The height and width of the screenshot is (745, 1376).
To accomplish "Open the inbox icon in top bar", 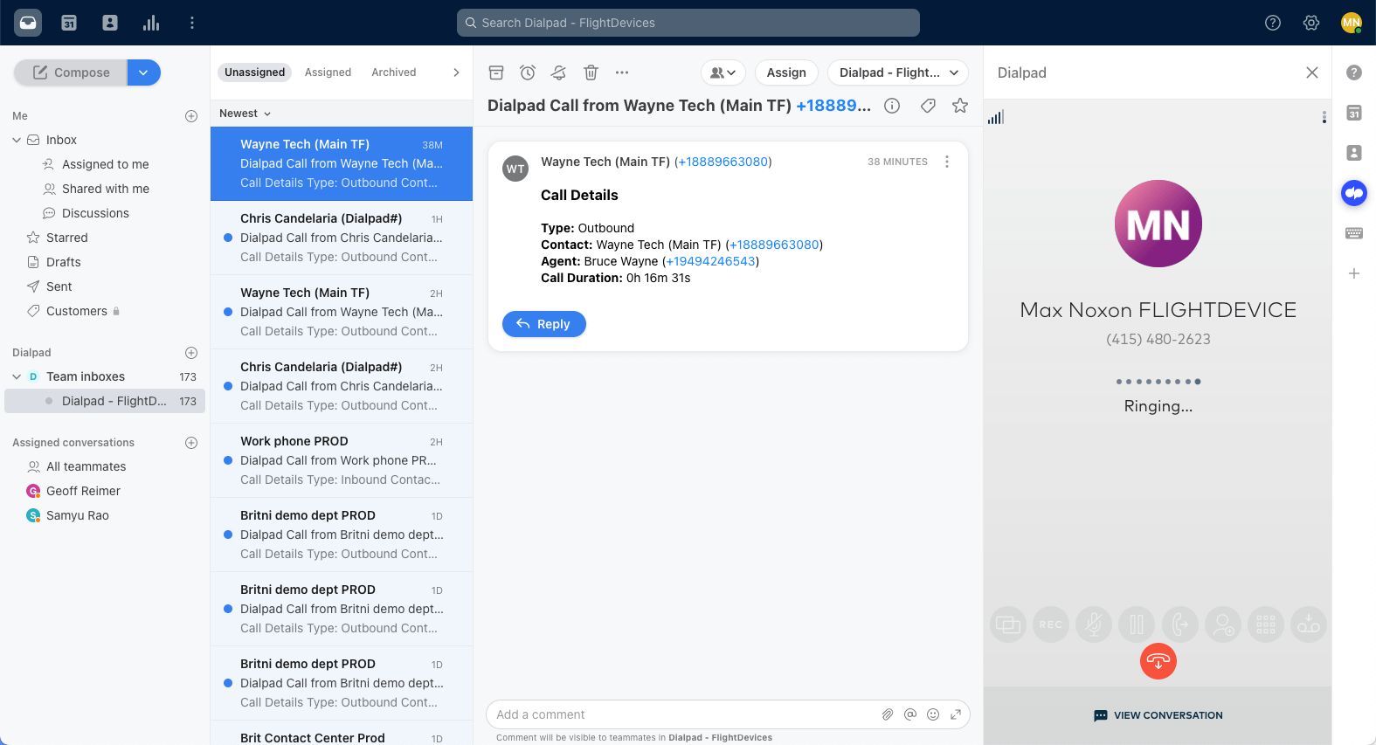I will tap(28, 23).
